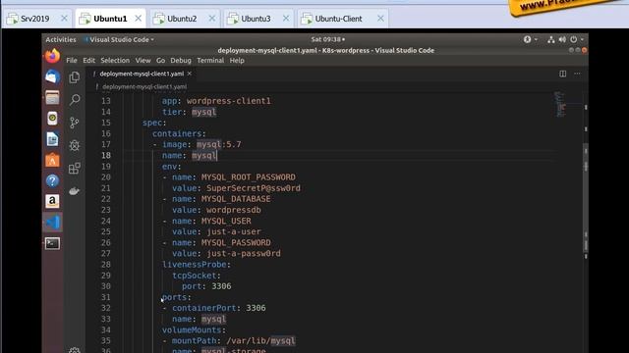Open Rhythmbox from the dock
This screenshot has height=353, width=629.
click(52, 119)
